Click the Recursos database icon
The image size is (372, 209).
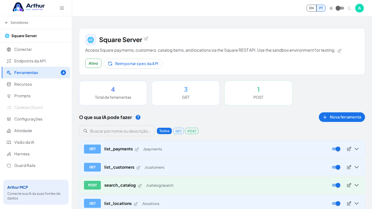click(x=9, y=84)
